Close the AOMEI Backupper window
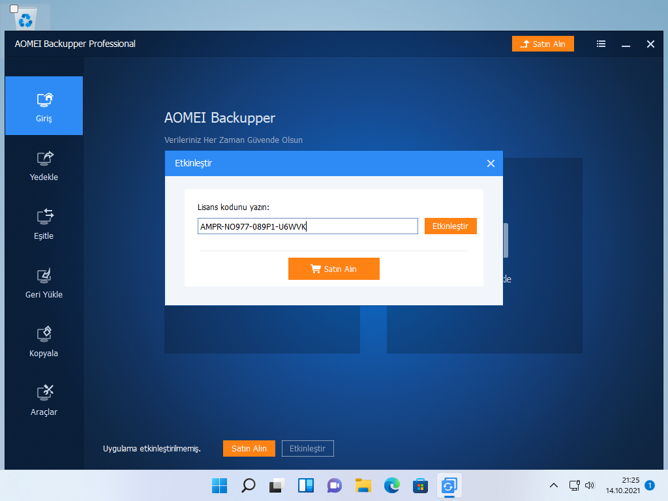The height and width of the screenshot is (501, 668). tap(650, 44)
